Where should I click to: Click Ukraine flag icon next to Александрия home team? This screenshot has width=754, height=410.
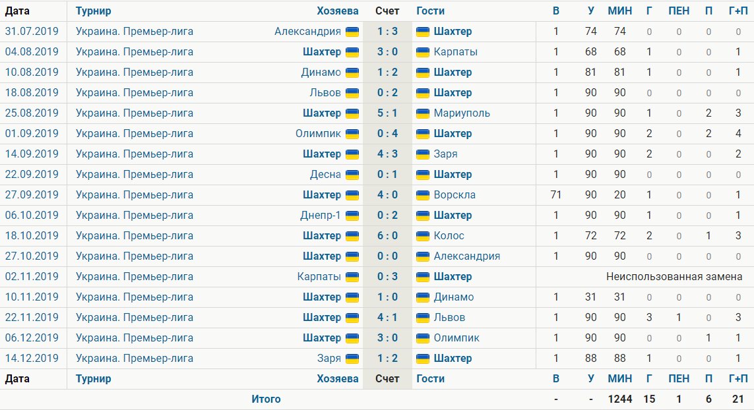point(352,32)
